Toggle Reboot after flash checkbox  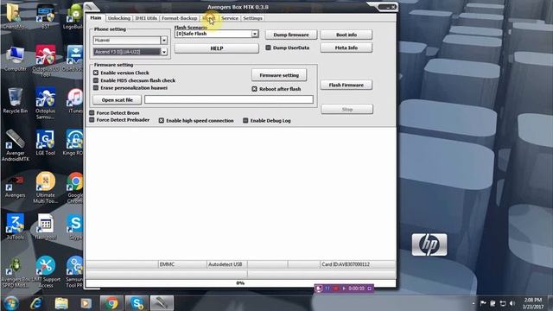tap(254, 89)
